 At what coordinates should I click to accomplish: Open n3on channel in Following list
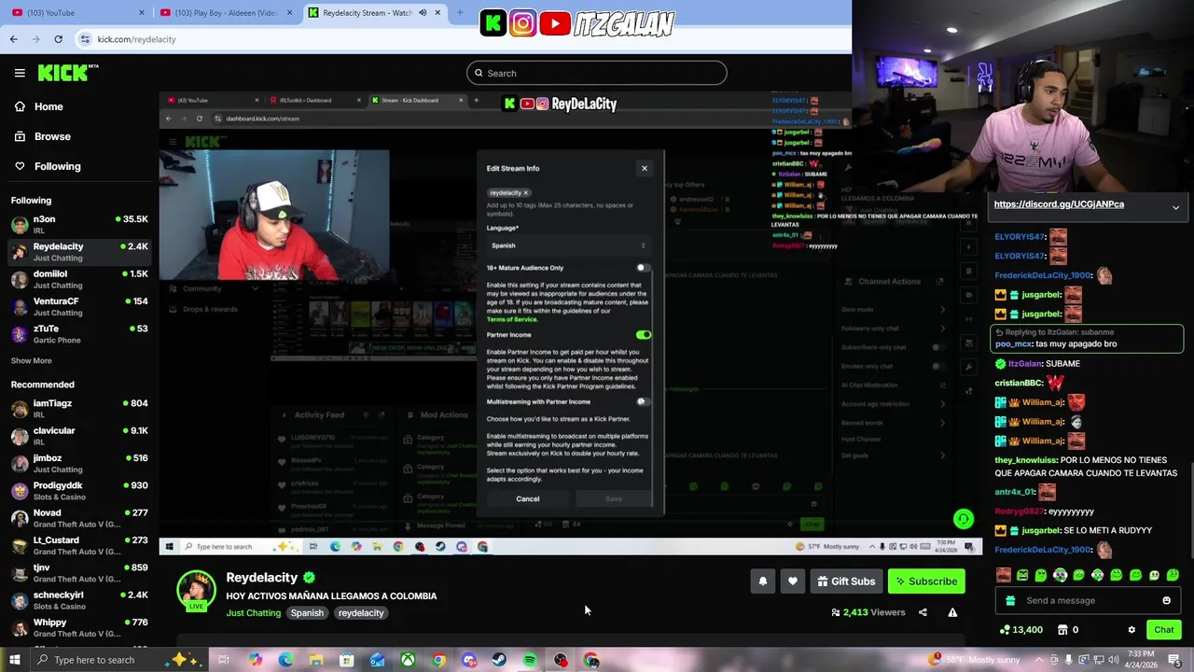pos(79,225)
